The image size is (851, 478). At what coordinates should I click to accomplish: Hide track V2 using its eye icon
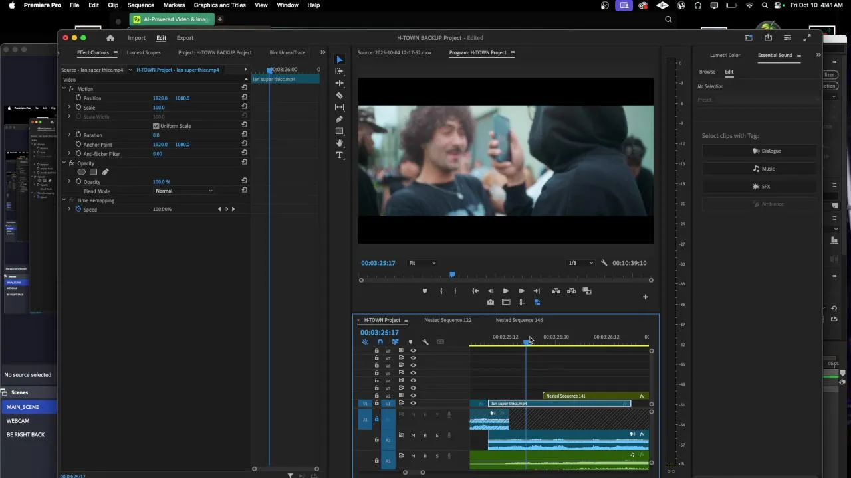click(x=413, y=396)
